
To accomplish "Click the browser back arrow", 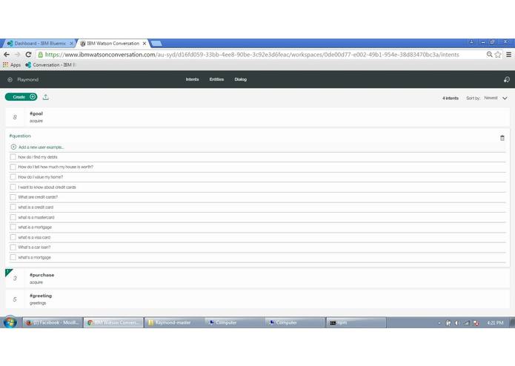I will coord(7,55).
